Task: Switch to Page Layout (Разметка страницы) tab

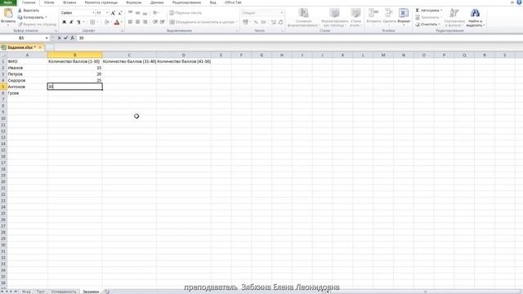Action: pos(101,2)
